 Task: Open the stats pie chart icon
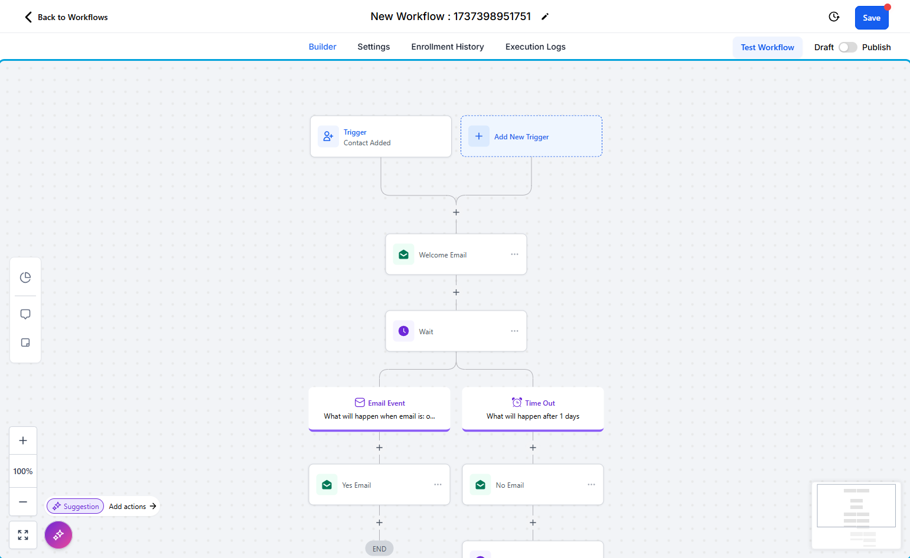(25, 278)
